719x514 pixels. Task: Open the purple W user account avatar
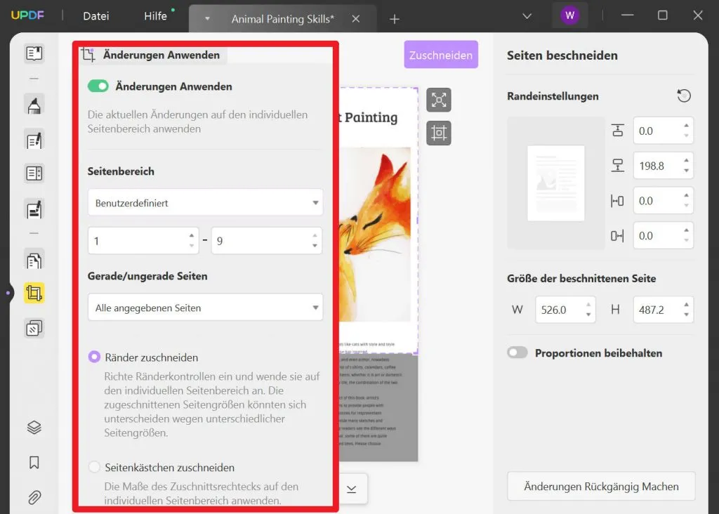pos(570,15)
